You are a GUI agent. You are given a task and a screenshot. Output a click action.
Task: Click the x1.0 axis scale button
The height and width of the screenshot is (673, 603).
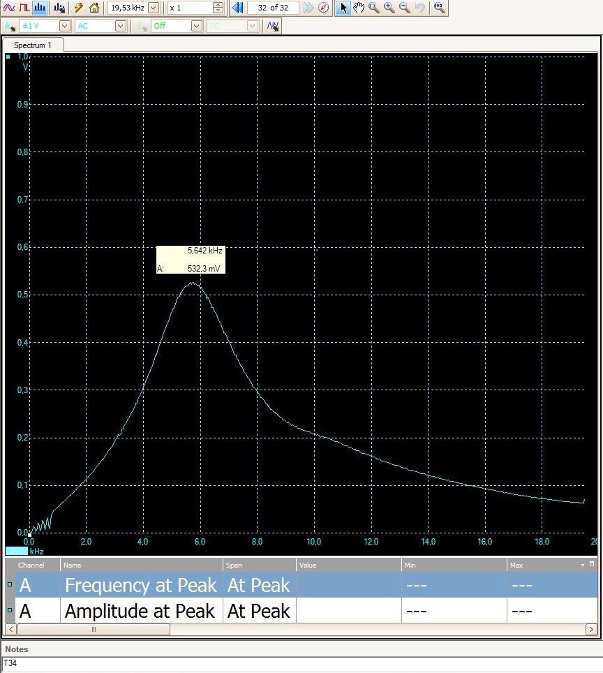coord(16,551)
